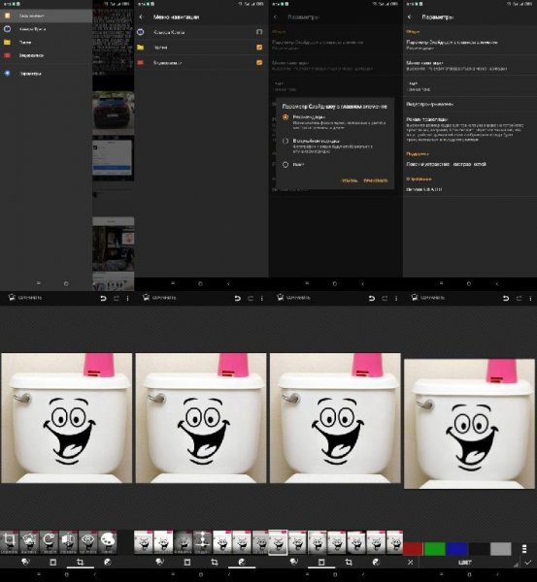
Task: Click the Применить button in the dialog
Action: click(x=376, y=180)
